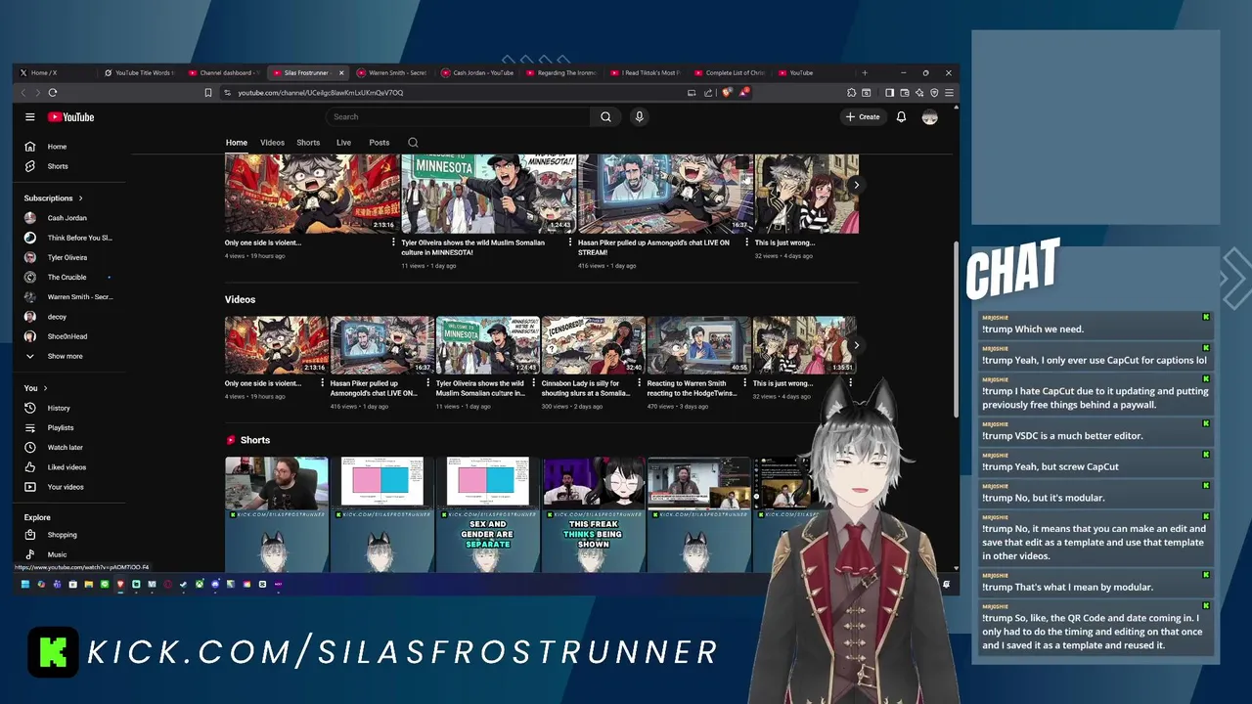Open File Explorer from the taskbar
The image size is (1252, 704).
pos(89,585)
